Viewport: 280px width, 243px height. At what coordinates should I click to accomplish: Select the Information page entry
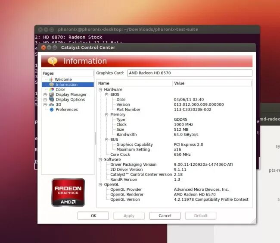click(x=68, y=85)
